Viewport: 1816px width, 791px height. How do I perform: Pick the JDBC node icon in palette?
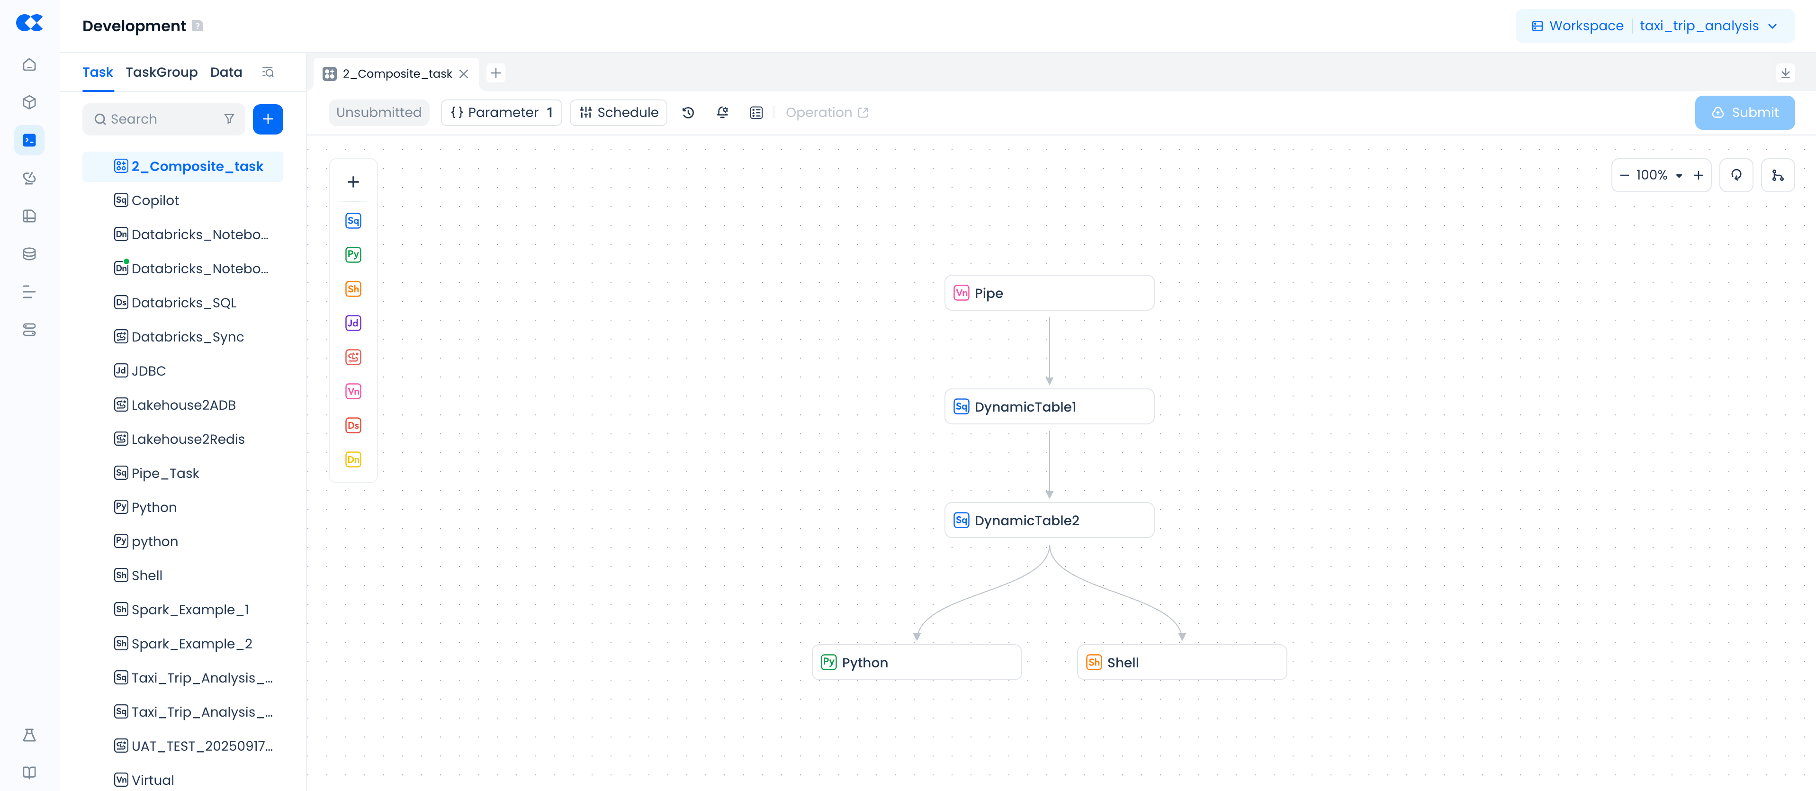pyautogui.click(x=353, y=323)
